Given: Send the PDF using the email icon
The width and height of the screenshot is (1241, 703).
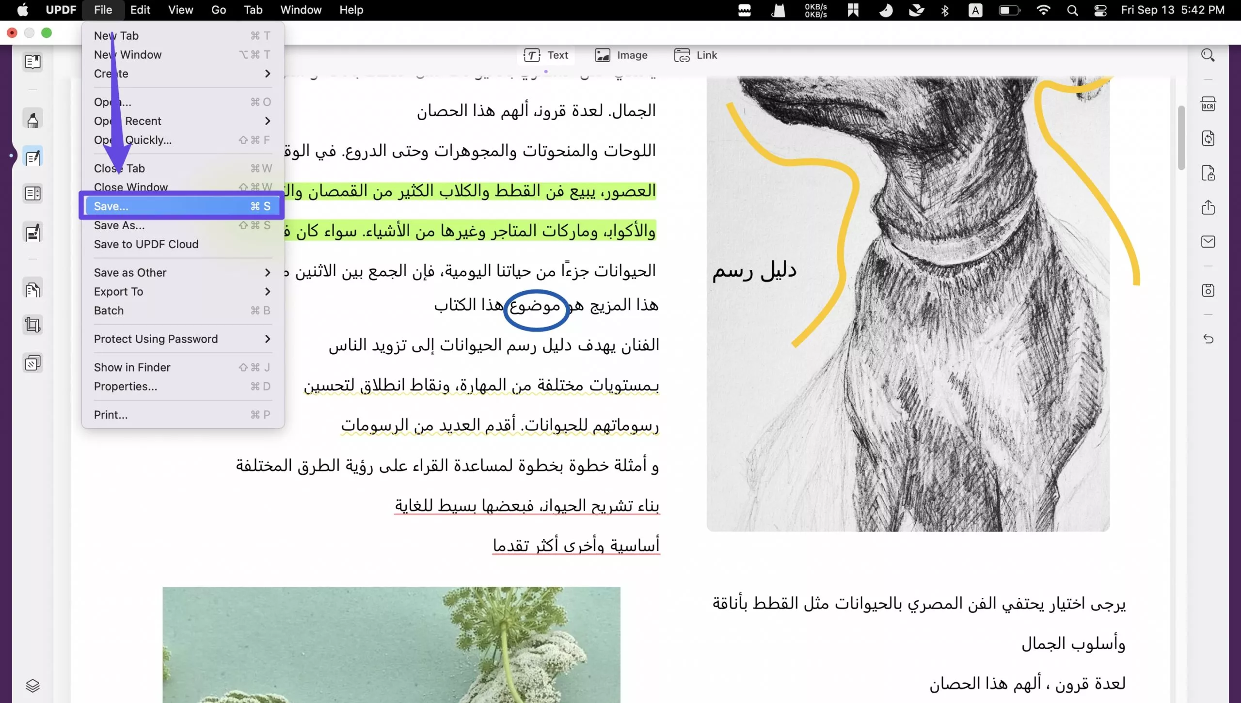Looking at the screenshot, I should click(1208, 241).
